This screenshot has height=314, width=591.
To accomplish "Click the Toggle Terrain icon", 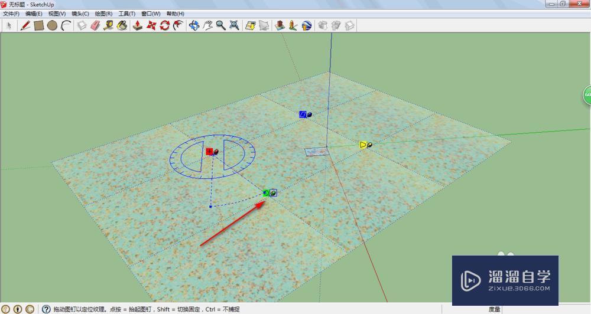I will (x=264, y=25).
